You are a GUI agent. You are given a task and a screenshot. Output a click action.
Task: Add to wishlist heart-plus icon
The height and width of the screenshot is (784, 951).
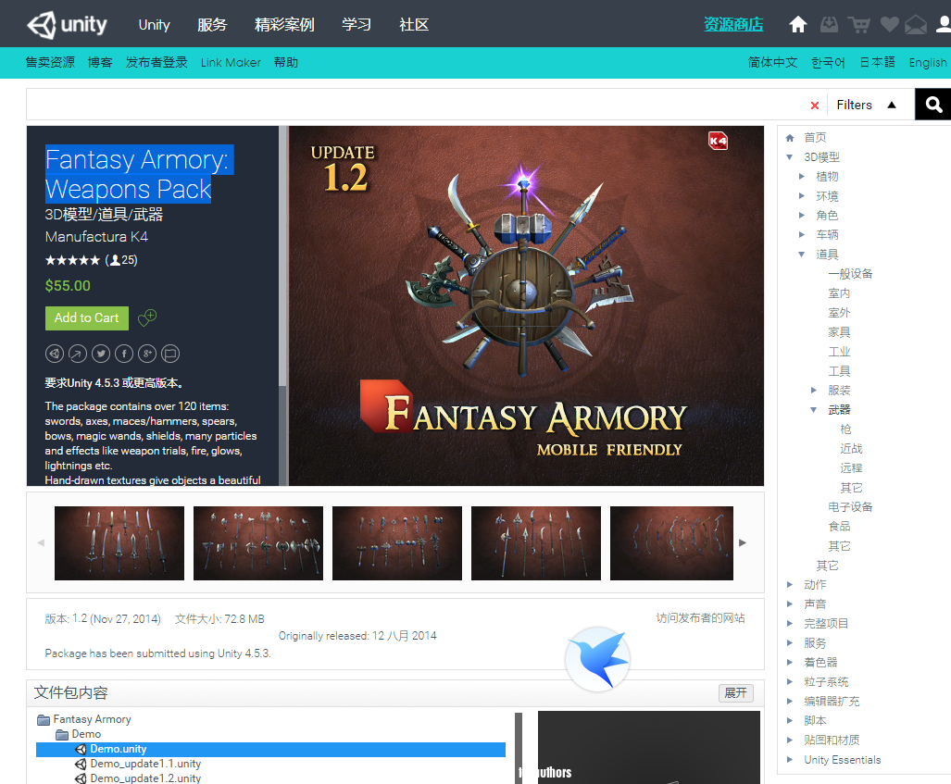(147, 317)
